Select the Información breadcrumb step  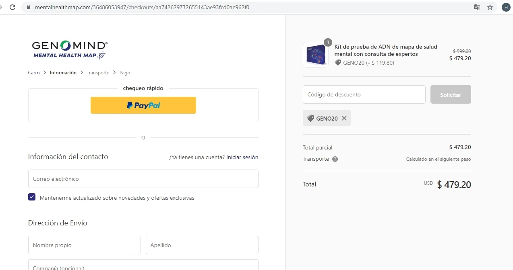click(63, 73)
